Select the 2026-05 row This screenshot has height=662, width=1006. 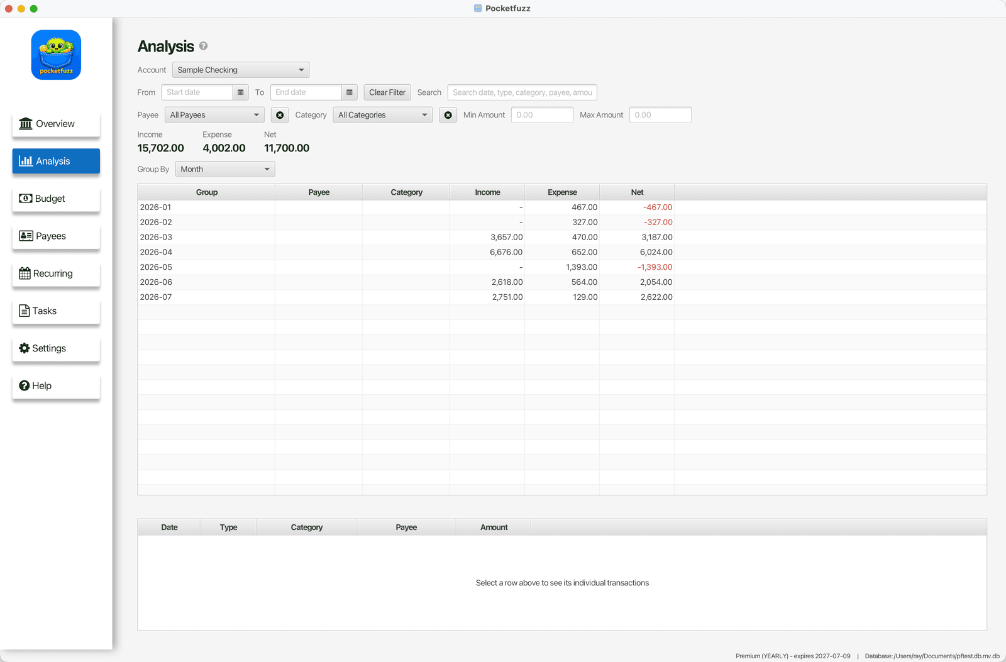coord(562,267)
